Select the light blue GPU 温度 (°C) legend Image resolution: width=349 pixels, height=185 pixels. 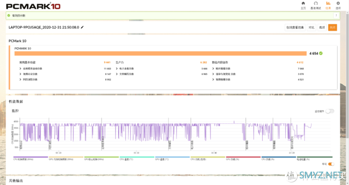[172, 158]
